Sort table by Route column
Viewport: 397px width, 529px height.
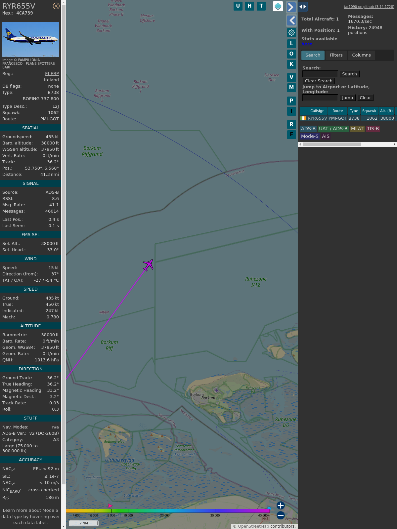[338, 111]
